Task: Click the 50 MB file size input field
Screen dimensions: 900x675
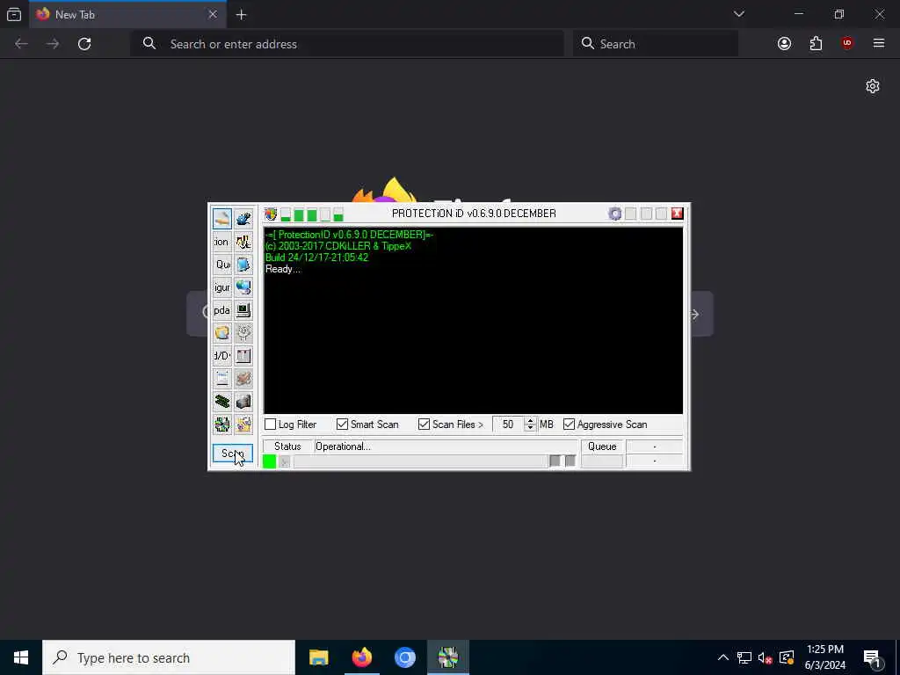Action: point(509,425)
